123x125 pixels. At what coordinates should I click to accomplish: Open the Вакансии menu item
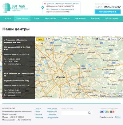(x=95, y=18)
